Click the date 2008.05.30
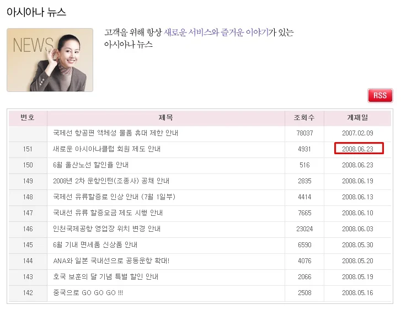Viewport: 401px width, 310px height. (x=357, y=245)
